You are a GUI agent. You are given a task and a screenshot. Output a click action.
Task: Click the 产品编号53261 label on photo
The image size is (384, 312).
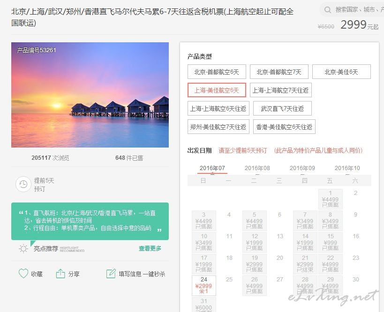[x=37, y=50]
